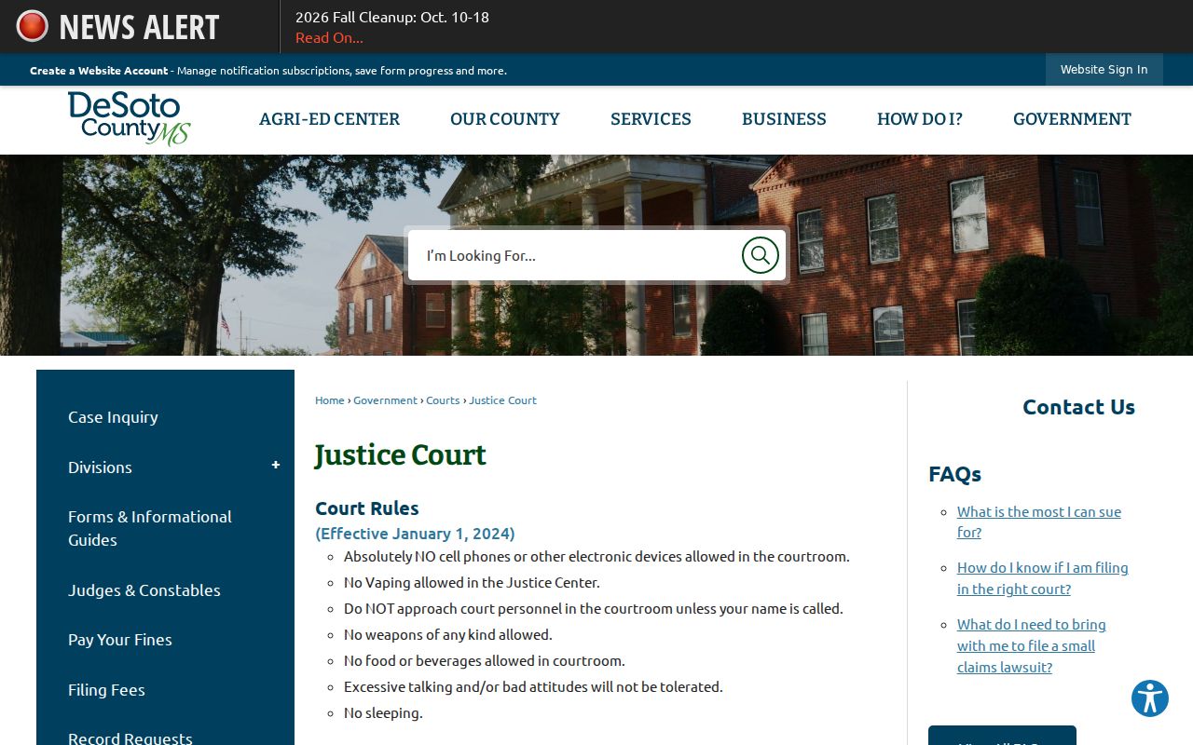Click the Courts breadcrumb link
This screenshot has height=745, width=1193.
443,400
